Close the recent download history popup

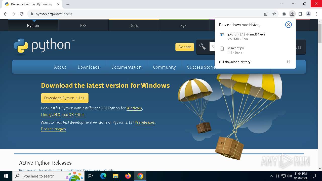(x=289, y=25)
